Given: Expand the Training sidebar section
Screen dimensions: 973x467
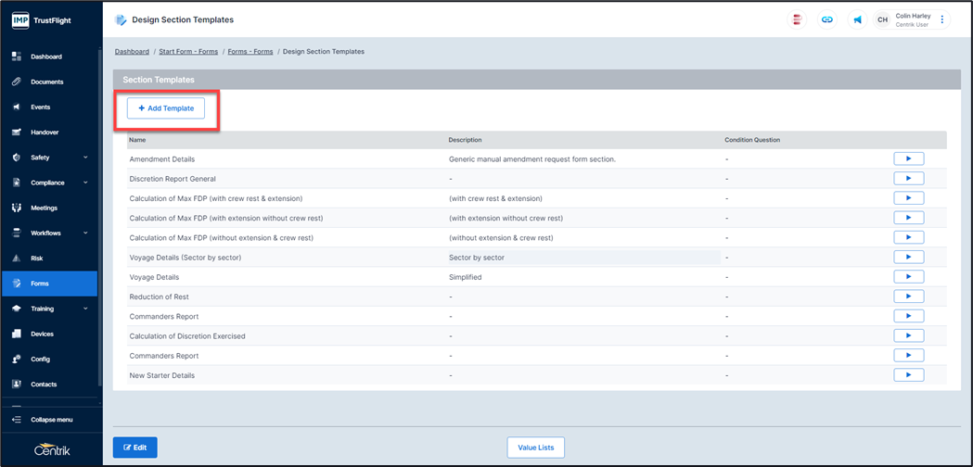Looking at the screenshot, I should (85, 309).
